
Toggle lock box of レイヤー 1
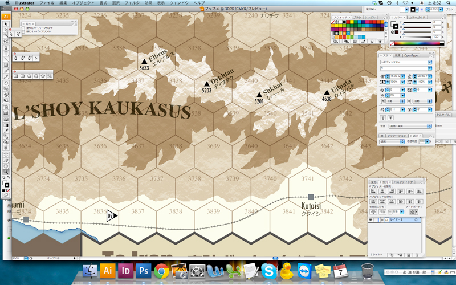[375, 220]
